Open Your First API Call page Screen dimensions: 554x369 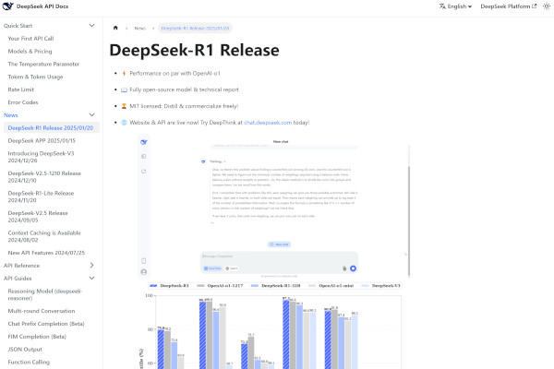coord(30,40)
